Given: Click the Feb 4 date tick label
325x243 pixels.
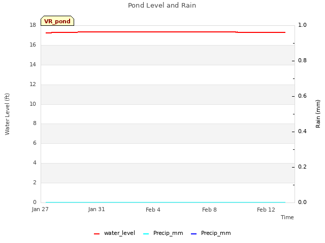Looking at the screenshot, I should point(153,210).
